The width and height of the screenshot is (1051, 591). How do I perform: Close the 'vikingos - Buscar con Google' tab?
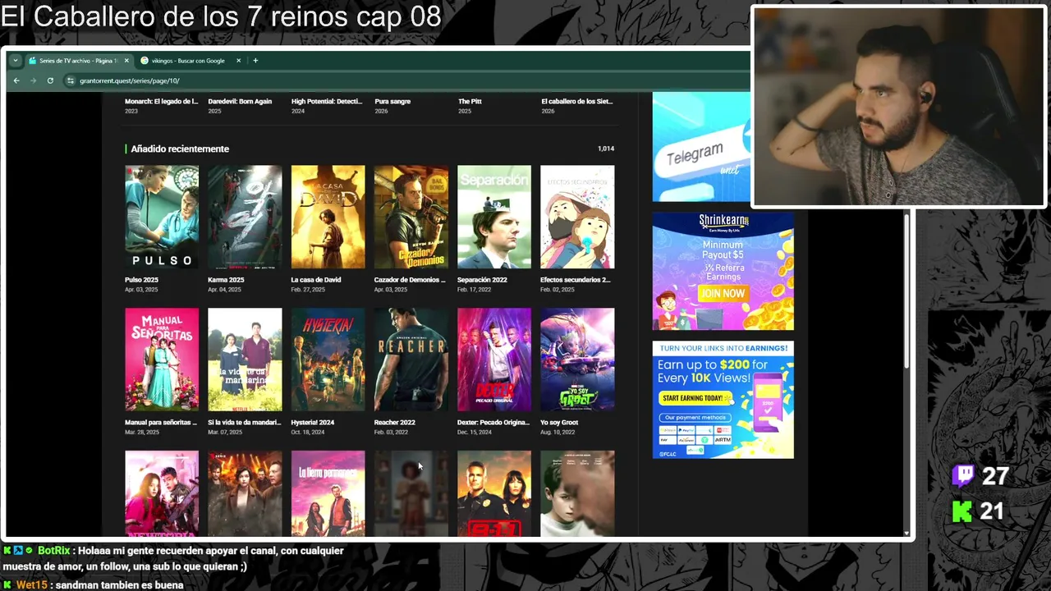[239, 61]
